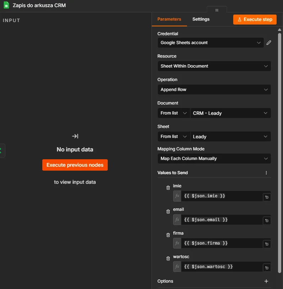Open the Mapping Column Mode dropdown

(214, 159)
